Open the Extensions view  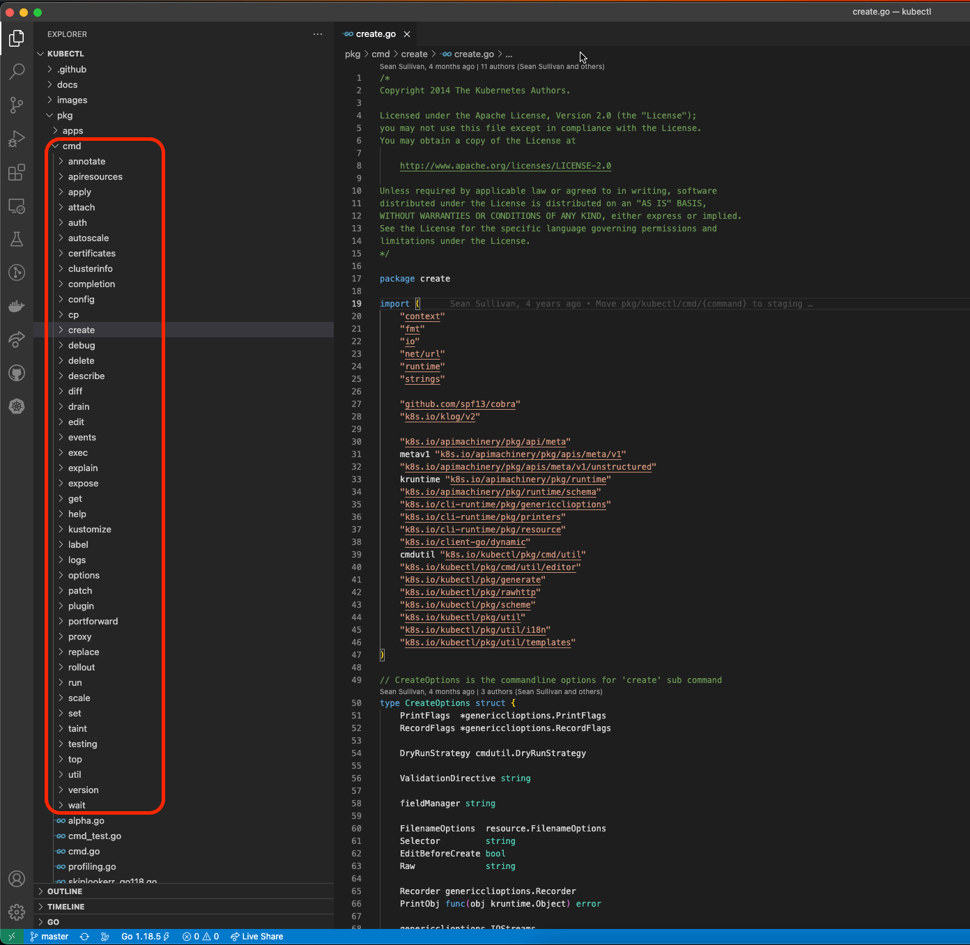(x=17, y=172)
